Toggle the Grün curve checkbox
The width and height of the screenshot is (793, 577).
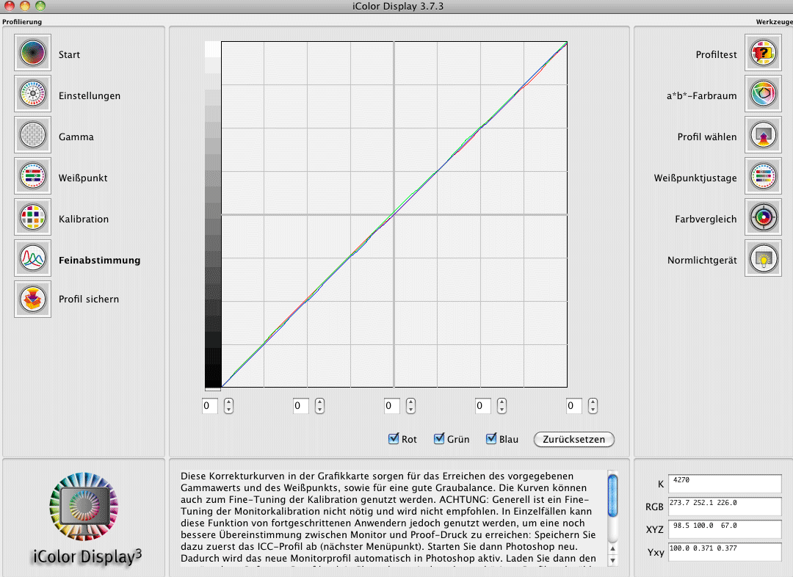coord(439,439)
